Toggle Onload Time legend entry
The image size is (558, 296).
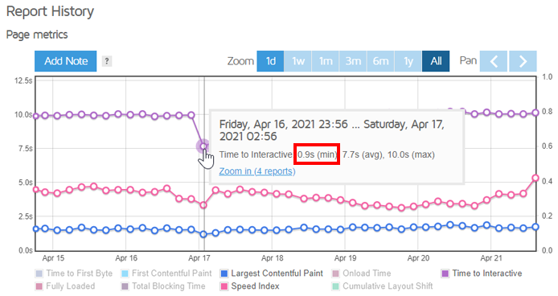[362, 273]
